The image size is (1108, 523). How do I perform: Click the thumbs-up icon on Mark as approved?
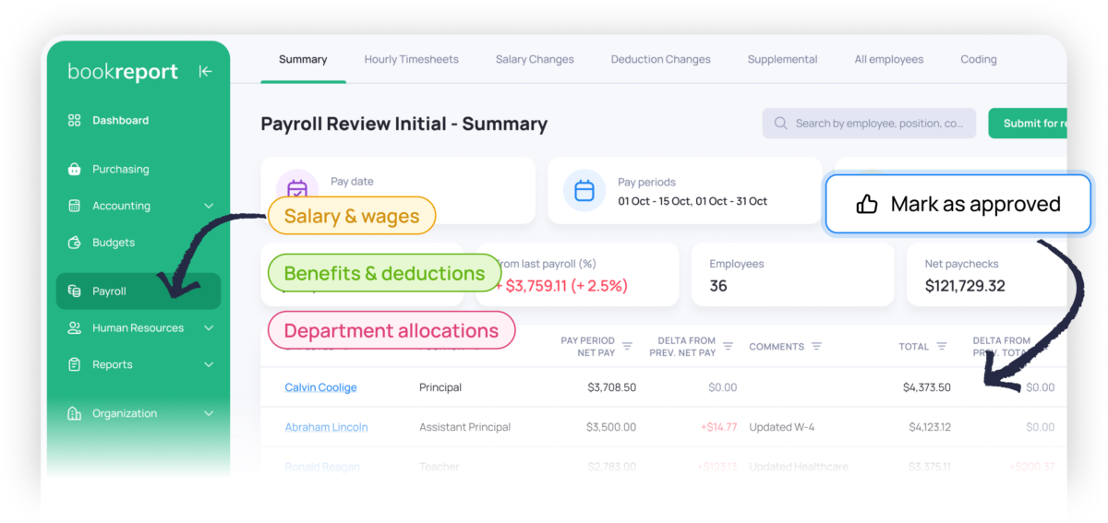coord(867,205)
